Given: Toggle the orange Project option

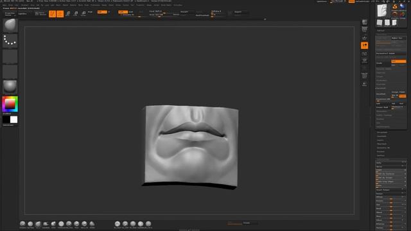Looking at the screenshot, I should pyautogui.click(x=403, y=96).
